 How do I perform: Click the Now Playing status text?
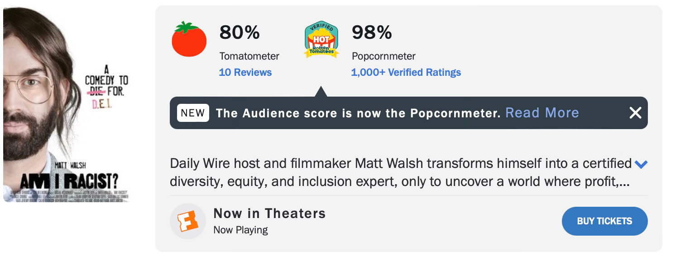pyautogui.click(x=240, y=230)
